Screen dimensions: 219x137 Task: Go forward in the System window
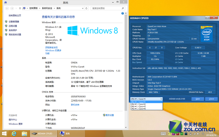12,8
